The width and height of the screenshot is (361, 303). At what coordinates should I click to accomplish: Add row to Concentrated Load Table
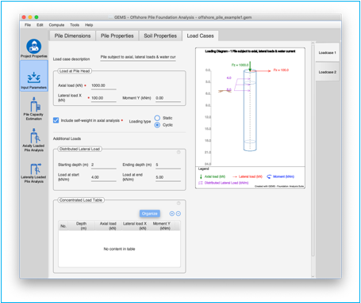pyautogui.click(x=172, y=214)
